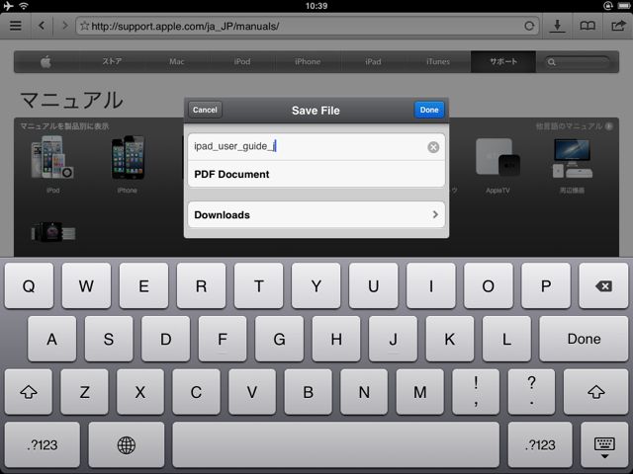Tap Done key on keyboard

coord(584,339)
